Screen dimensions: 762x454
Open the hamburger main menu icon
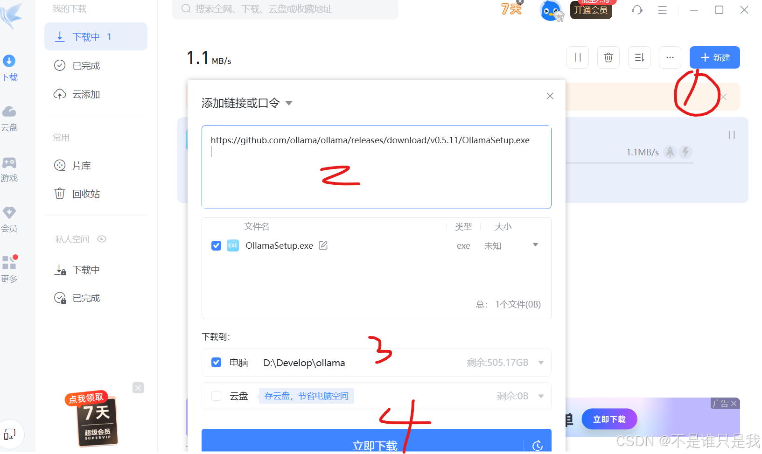(x=662, y=10)
